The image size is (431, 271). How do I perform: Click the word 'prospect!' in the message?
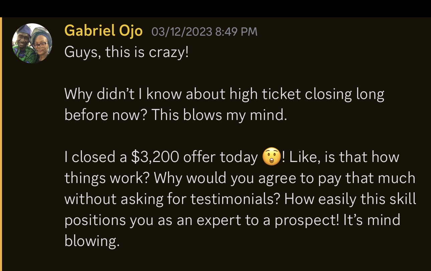pyautogui.click(x=307, y=220)
